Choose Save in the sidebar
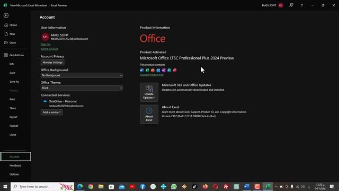Viewport: 339px width, 191px height. point(12,73)
